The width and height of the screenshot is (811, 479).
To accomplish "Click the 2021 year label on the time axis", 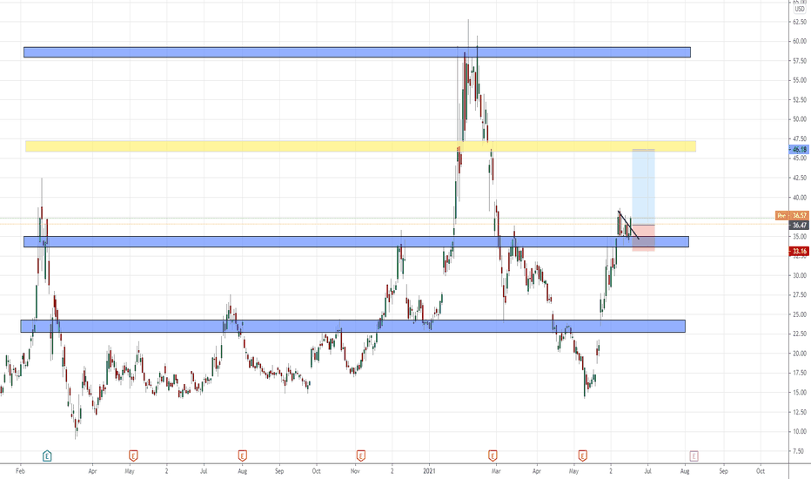I will (429, 471).
